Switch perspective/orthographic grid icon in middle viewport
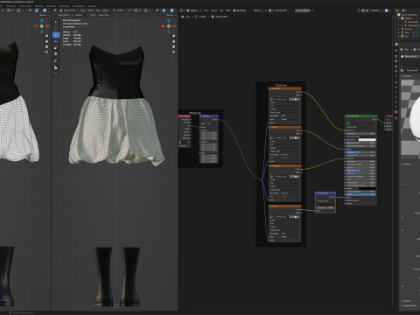Viewport: 420px width, 315px height. 174,52
